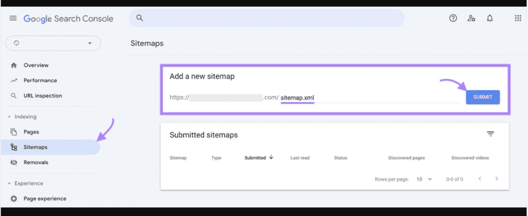The height and width of the screenshot is (216, 528).
Task: Go to Overview in sidebar
Action: (x=36, y=65)
